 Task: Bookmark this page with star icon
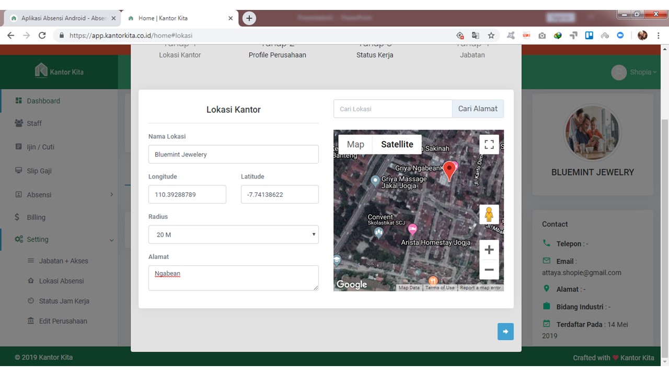click(491, 36)
